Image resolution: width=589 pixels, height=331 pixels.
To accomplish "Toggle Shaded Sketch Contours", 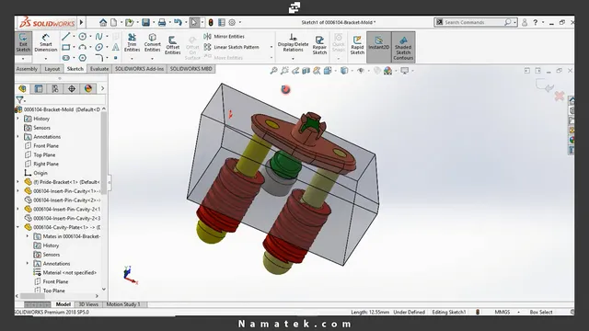I will (403, 47).
